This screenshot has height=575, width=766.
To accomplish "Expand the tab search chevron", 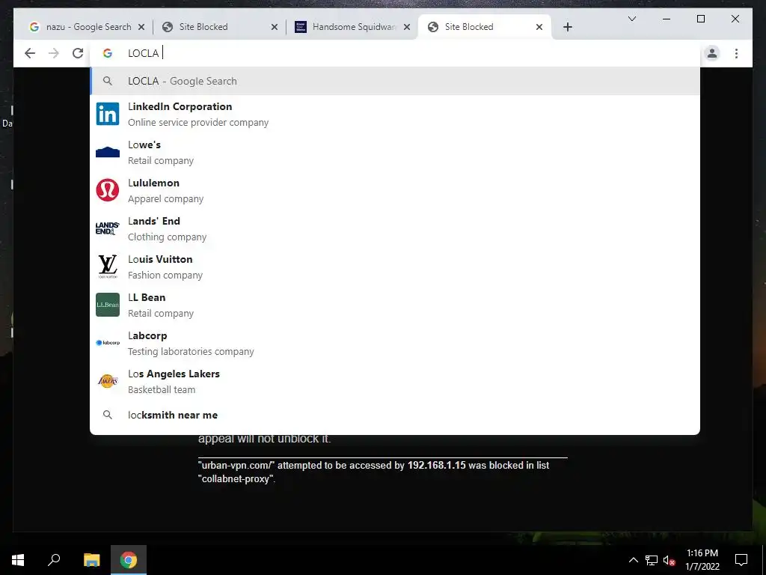I will (x=631, y=19).
